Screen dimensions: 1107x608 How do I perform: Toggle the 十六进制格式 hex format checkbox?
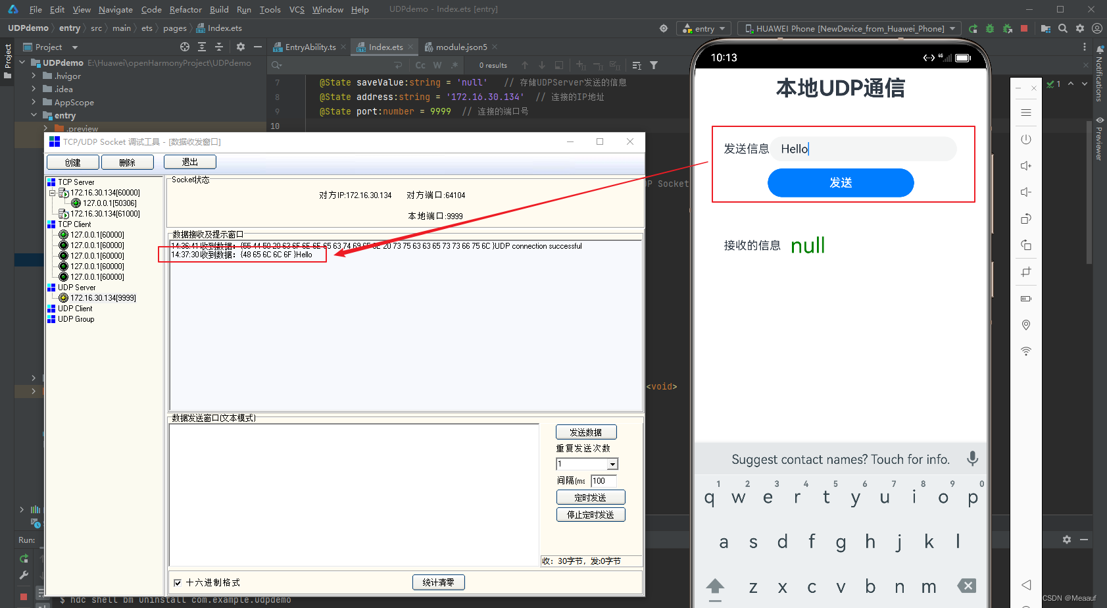178,582
